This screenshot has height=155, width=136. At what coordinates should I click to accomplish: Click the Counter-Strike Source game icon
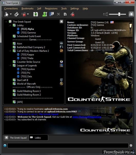[x=62, y=62]
